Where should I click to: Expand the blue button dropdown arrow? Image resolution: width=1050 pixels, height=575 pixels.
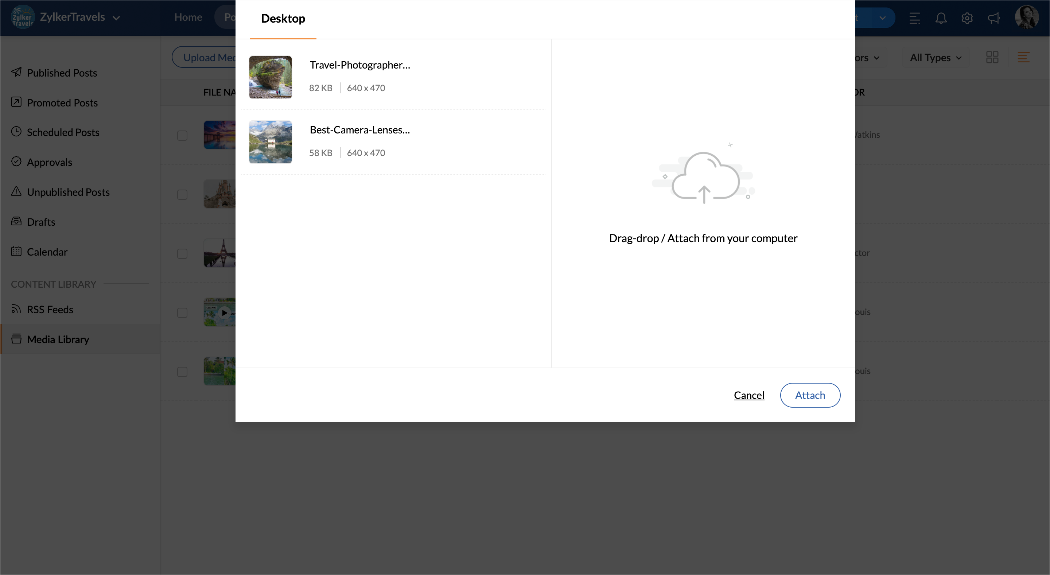pyautogui.click(x=882, y=18)
